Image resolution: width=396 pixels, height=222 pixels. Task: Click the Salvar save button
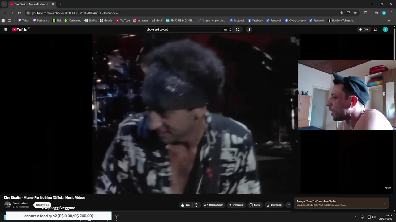point(255,205)
